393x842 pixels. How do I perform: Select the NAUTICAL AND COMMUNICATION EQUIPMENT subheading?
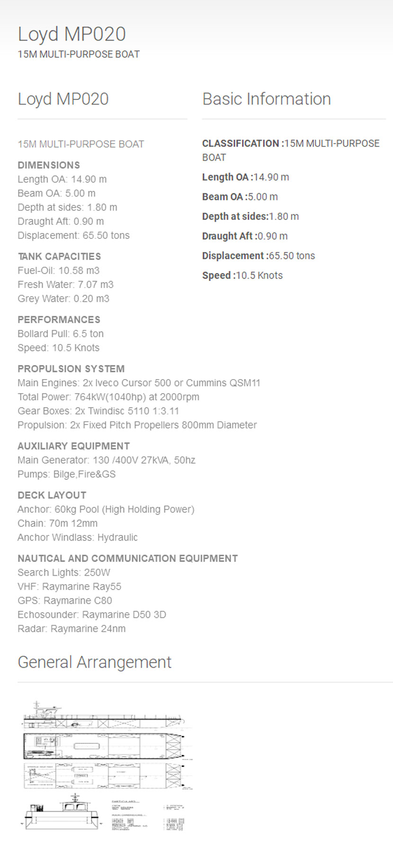[x=127, y=559]
